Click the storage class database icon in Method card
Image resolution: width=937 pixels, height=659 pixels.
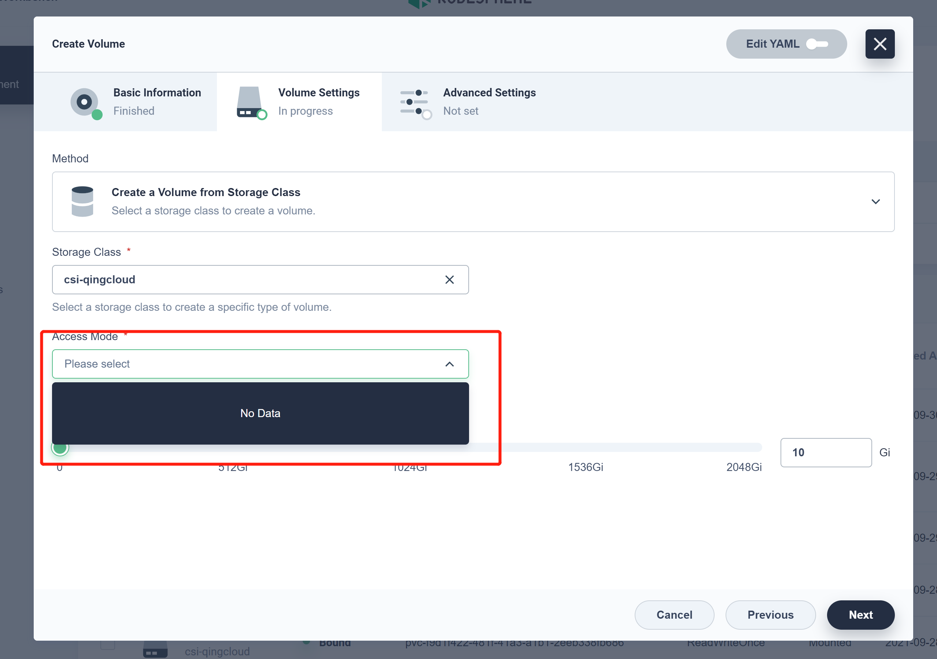(83, 201)
